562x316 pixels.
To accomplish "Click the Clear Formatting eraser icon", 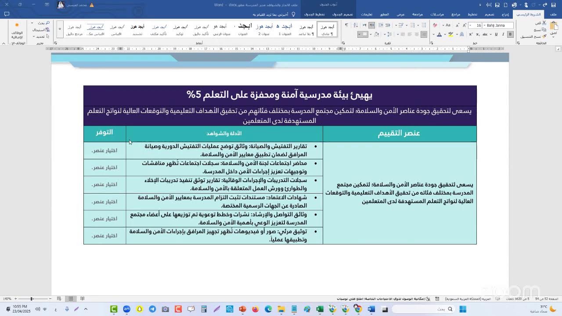I will pyautogui.click(x=435, y=25).
